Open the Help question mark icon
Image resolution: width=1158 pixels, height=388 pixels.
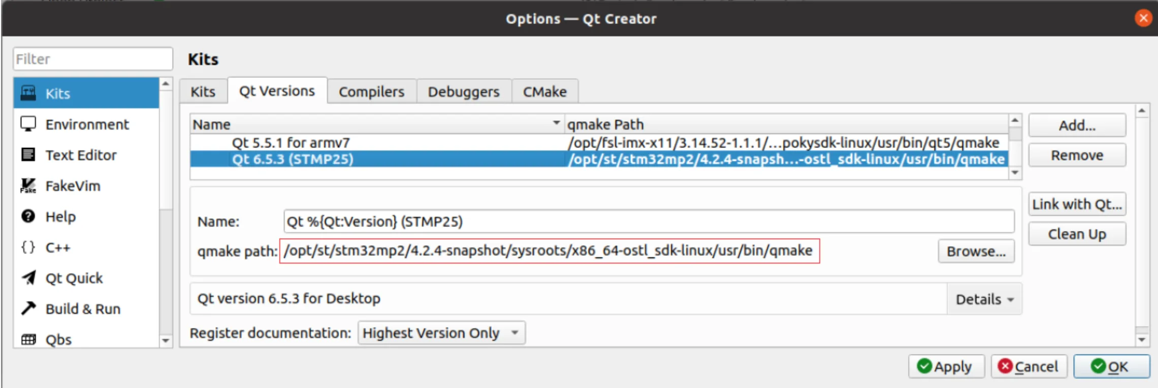(28, 216)
